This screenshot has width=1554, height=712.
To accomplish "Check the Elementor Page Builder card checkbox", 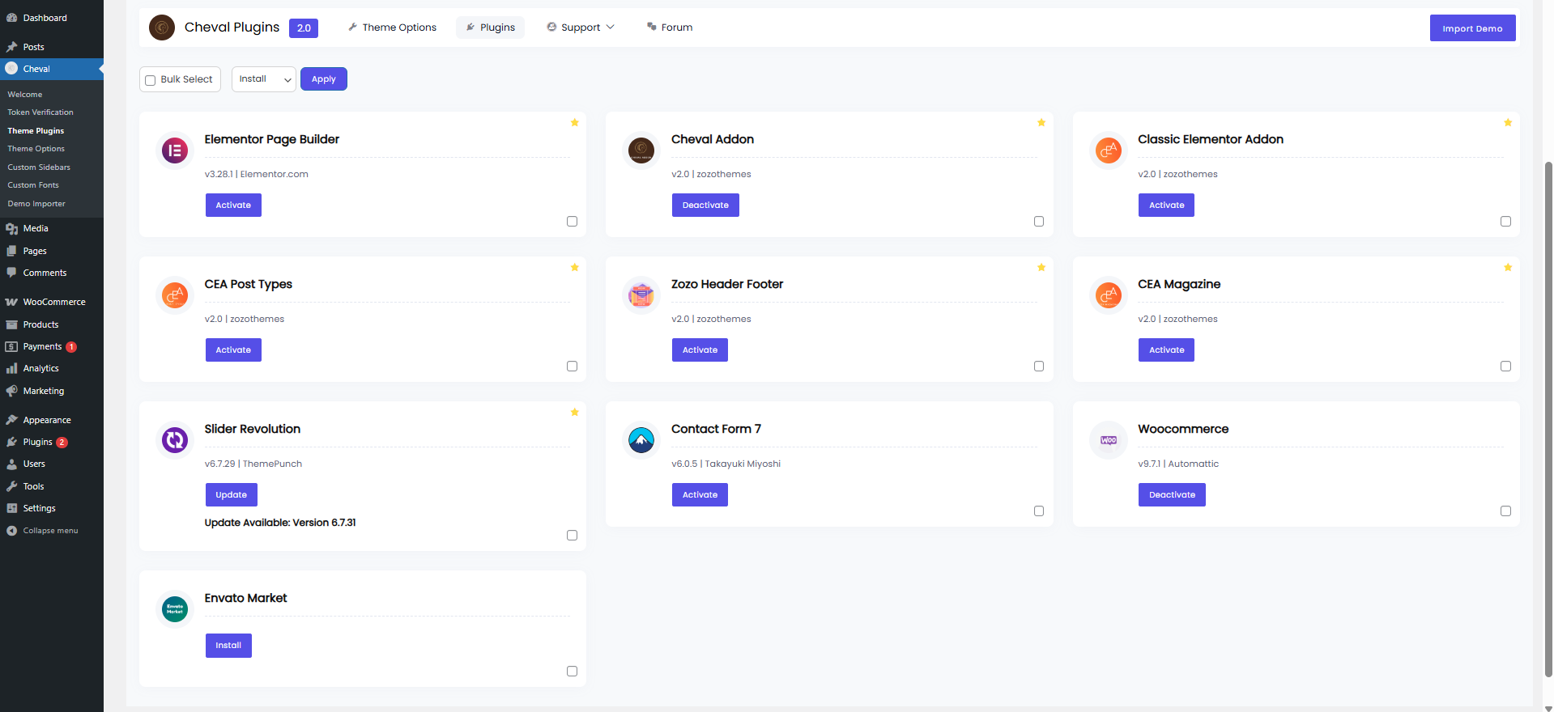I will (572, 222).
